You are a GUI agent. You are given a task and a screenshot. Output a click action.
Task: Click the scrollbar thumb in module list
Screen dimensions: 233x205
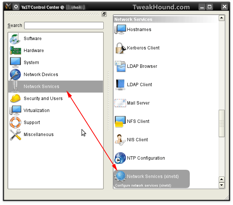[222, 123]
